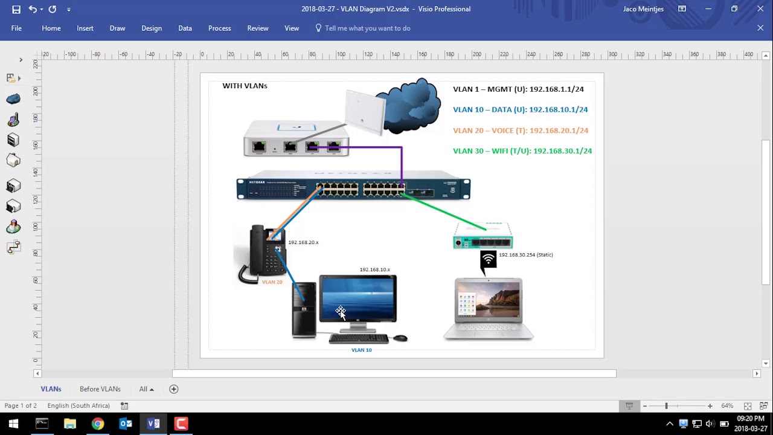Switch to the Insert ribbon tab
The height and width of the screenshot is (435, 773).
pyautogui.click(x=85, y=28)
